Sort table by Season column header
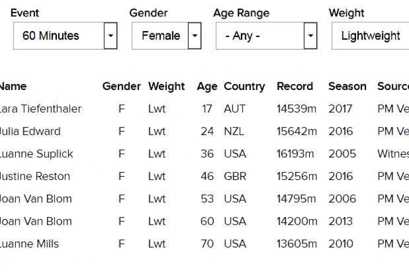The height and width of the screenshot is (272, 409). pyautogui.click(x=347, y=86)
